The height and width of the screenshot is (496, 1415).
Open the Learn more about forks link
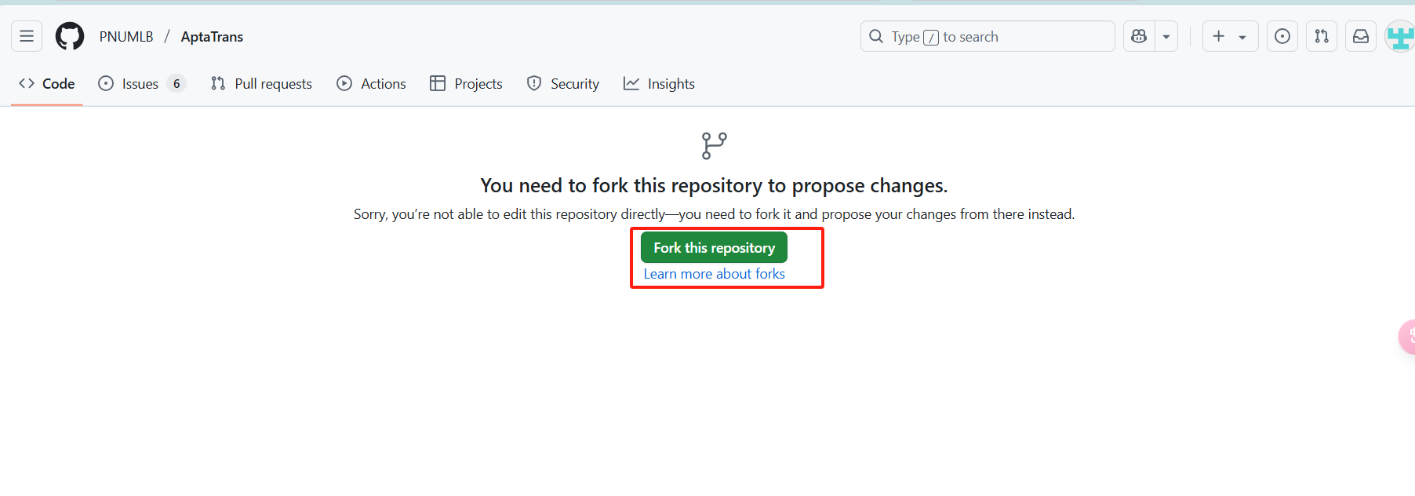714,274
